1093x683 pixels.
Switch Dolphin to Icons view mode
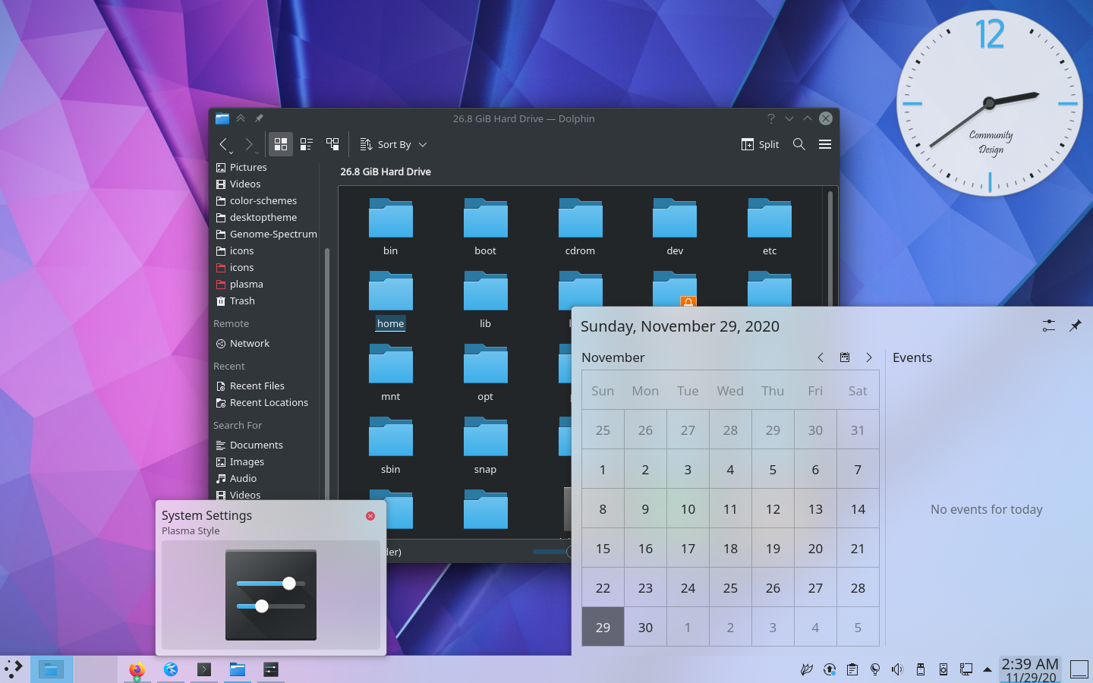coord(281,144)
